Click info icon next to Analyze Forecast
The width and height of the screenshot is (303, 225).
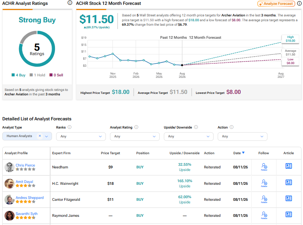point(299,4)
